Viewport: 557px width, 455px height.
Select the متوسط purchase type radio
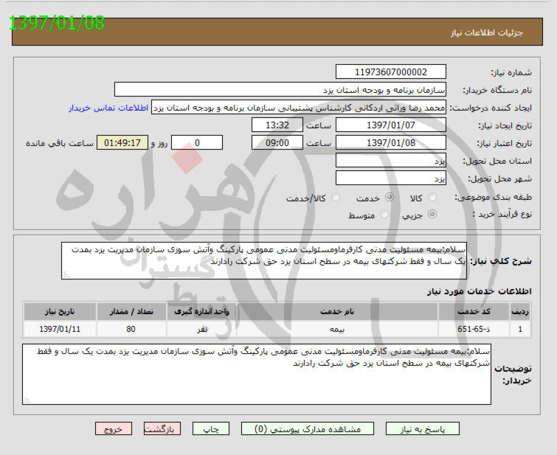384,214
